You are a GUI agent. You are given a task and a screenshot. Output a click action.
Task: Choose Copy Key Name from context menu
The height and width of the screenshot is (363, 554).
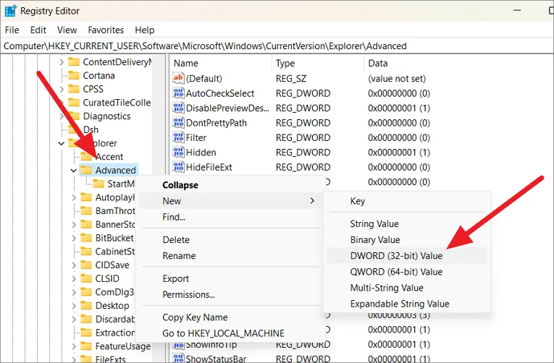tap(195, 317)
